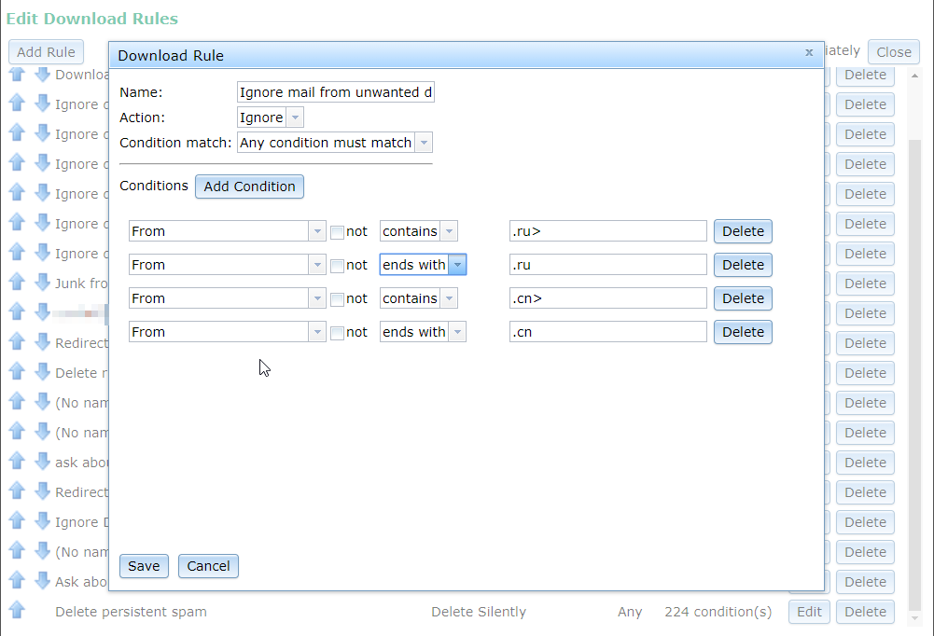Open From field dropdown in first condition
The width and height of the screenshot is (934, 636).
click(x=317, y=231)
